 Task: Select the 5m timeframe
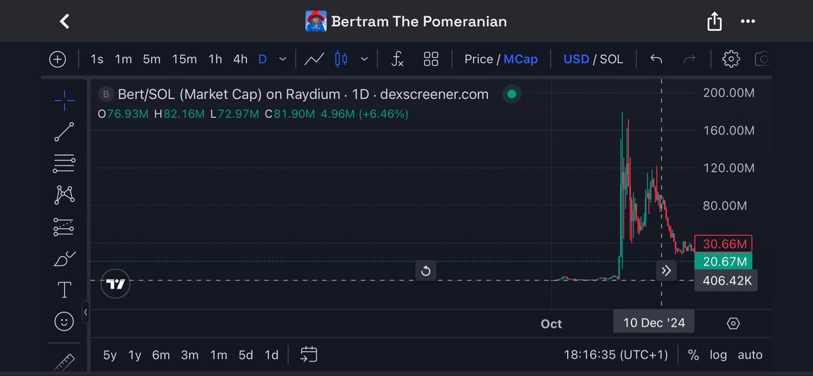(152, 59)
